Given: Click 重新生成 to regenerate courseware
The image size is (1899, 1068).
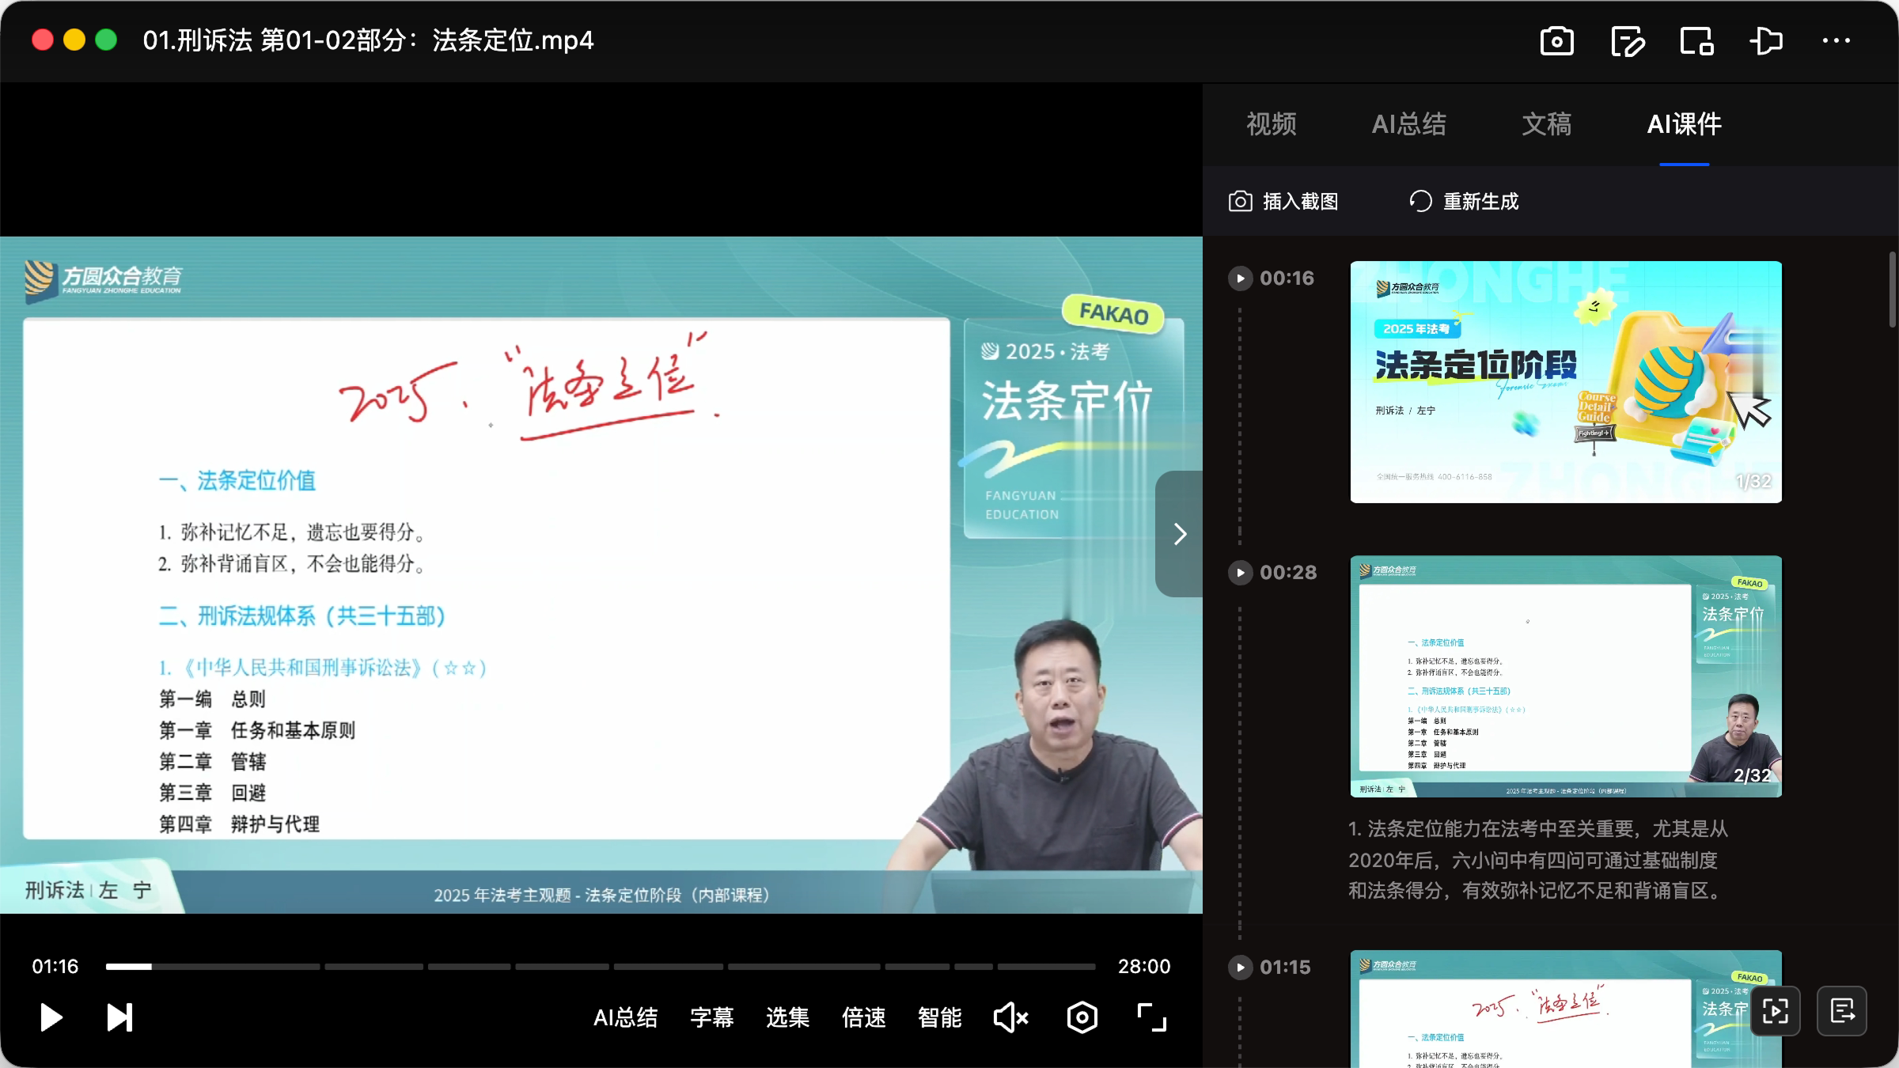Looking at the screenshot, I should click(1464, 202).
